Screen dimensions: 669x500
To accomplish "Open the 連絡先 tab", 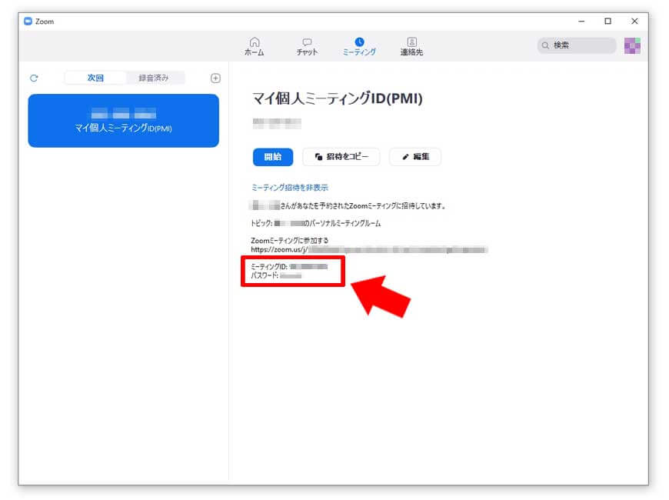I will pos(411,47).
